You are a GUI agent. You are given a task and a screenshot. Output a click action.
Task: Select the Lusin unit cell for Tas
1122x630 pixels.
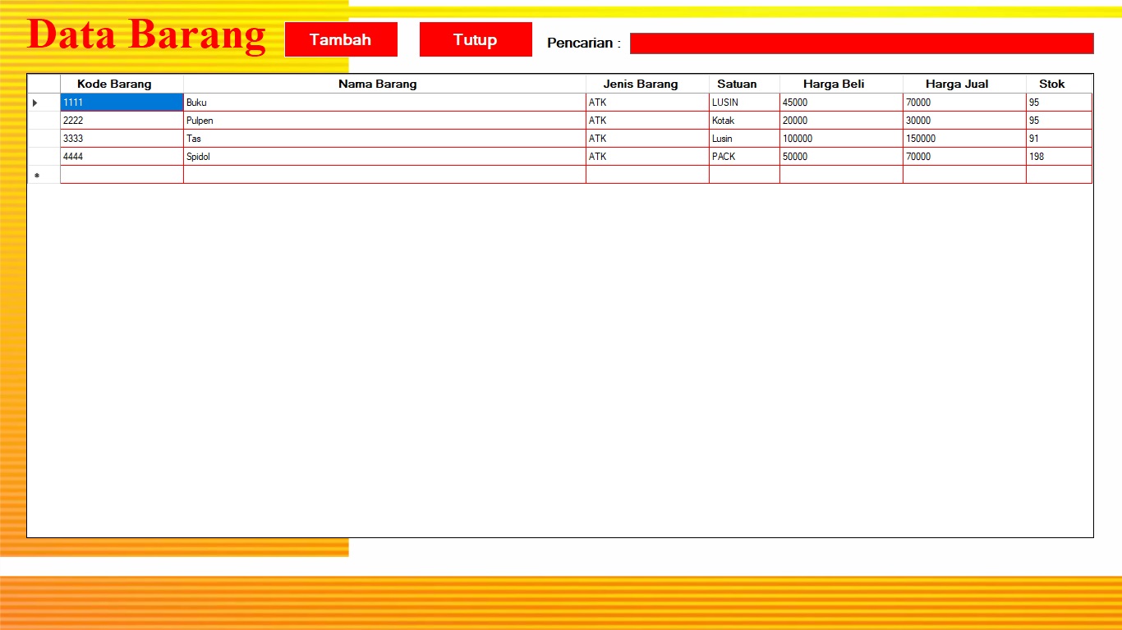point(744,139)
